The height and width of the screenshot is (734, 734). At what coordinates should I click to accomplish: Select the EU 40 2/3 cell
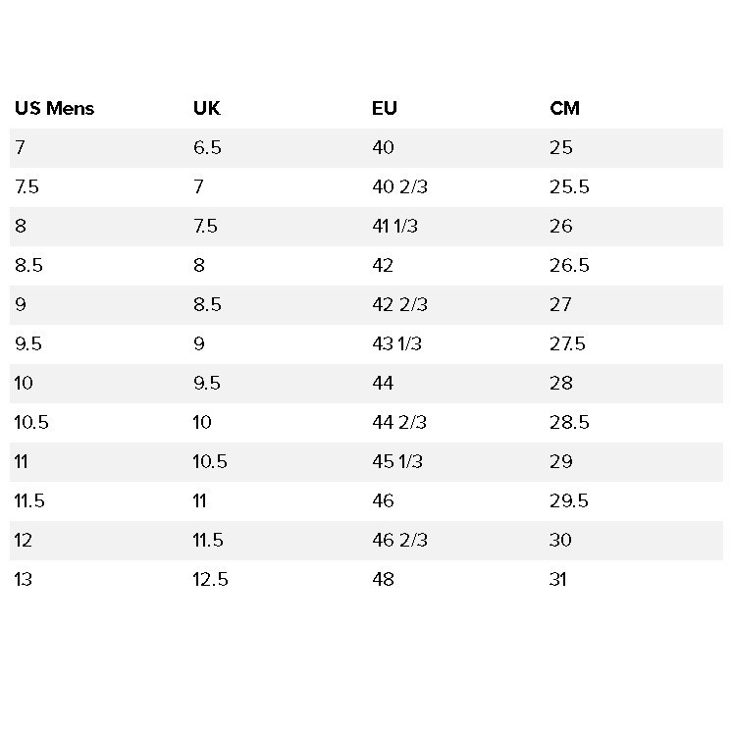tap(399, 186)
